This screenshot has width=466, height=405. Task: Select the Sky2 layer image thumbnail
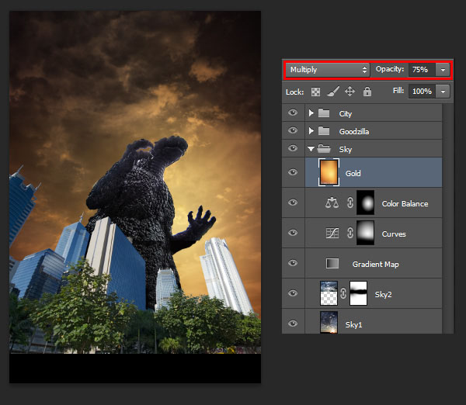[329, 293]
